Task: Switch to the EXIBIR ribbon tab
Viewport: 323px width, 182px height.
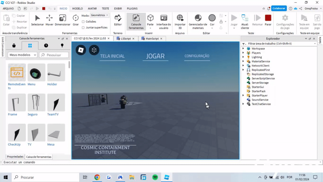Action: (x=118, y=8)
